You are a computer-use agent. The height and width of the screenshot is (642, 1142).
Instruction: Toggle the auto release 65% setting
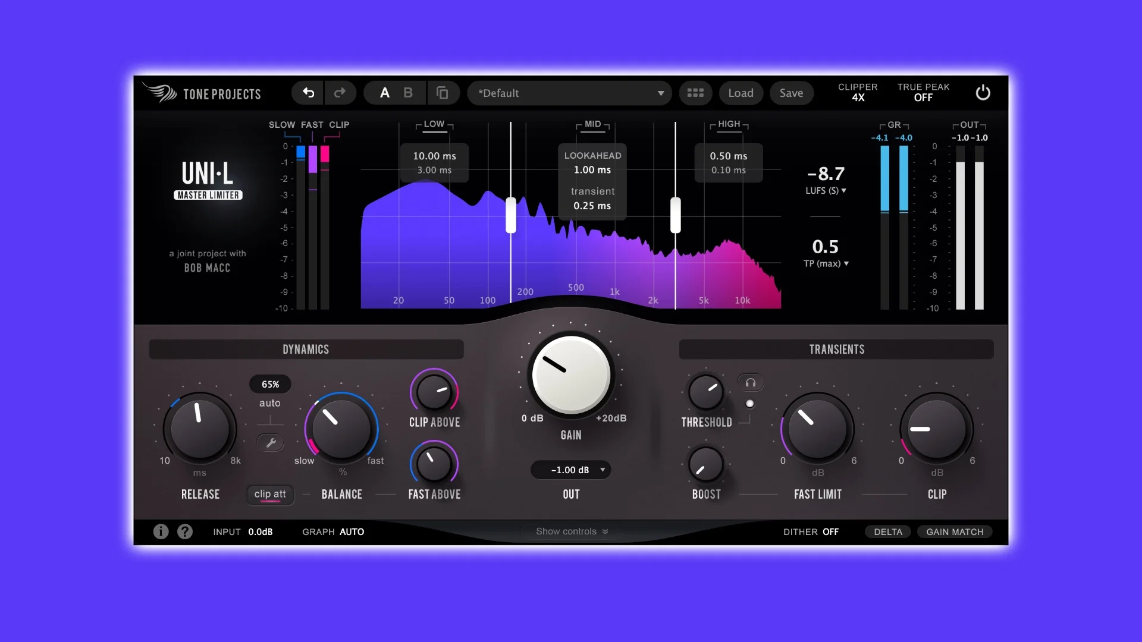(x=270, y=385)
